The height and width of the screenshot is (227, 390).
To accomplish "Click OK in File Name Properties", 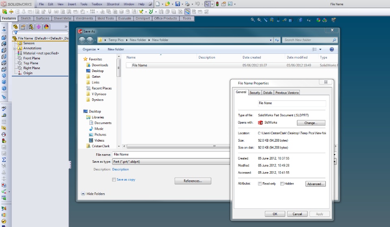I will click(275, 214).
